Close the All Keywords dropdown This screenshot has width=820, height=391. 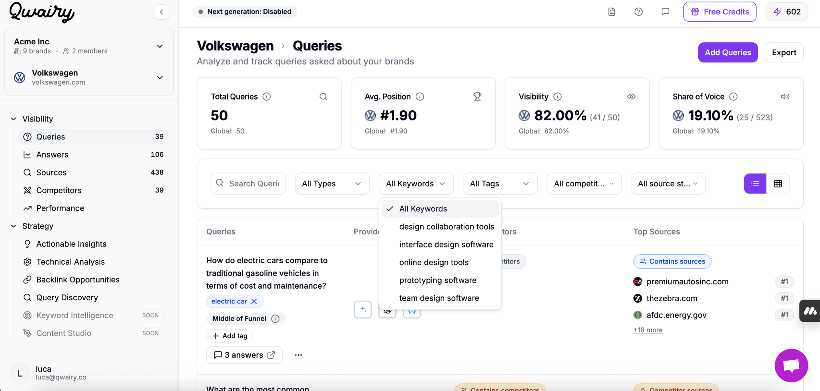[x=416, y=184]
